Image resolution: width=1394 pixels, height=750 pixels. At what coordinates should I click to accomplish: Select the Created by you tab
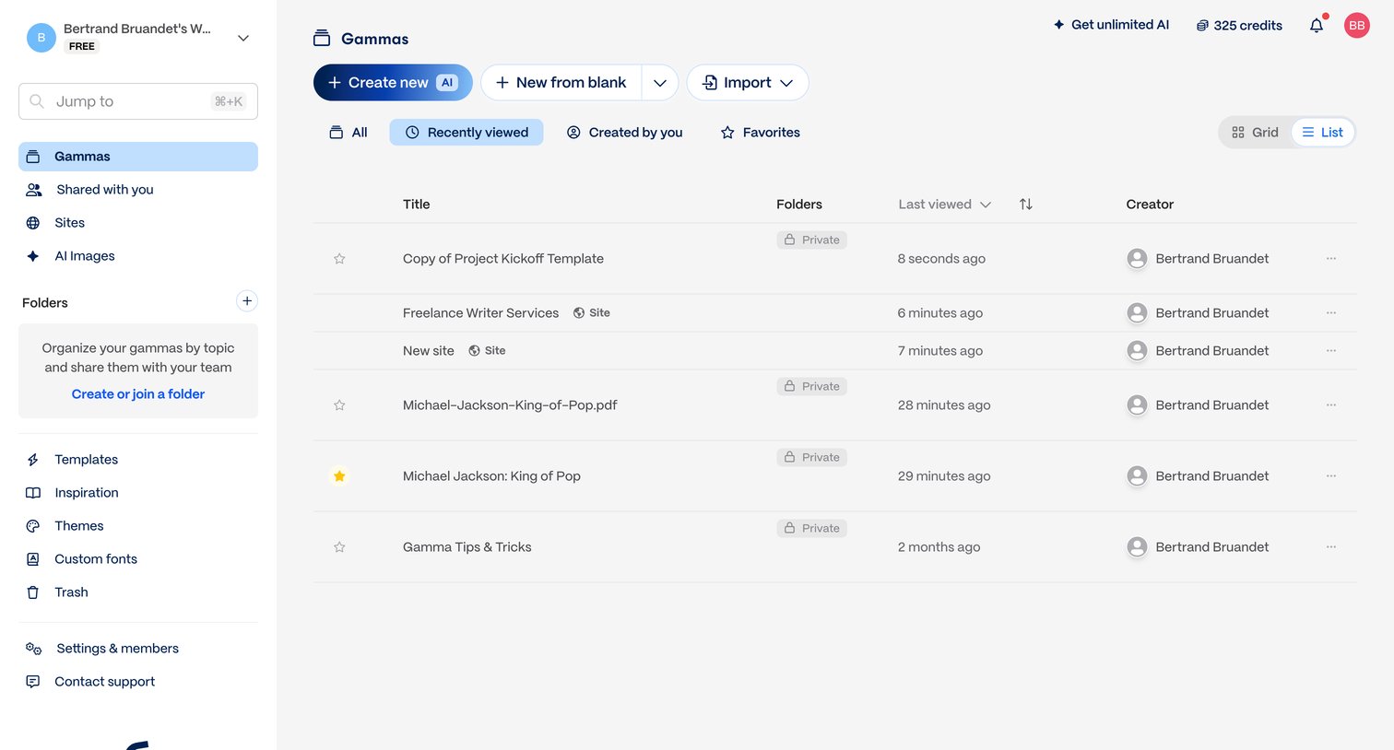[x=624, y=133]
